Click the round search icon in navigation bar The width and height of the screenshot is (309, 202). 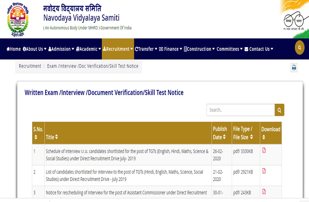coord(299,48)
